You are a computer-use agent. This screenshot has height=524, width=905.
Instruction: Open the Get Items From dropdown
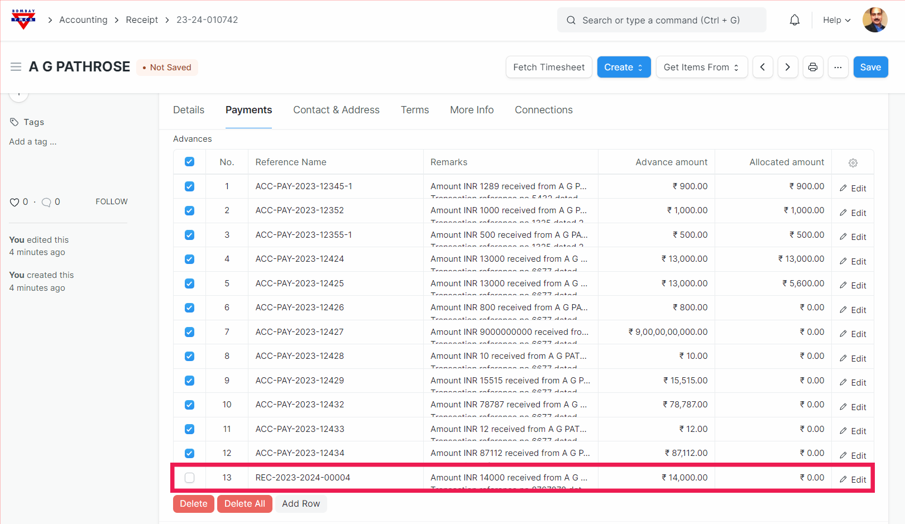[701, 67]
